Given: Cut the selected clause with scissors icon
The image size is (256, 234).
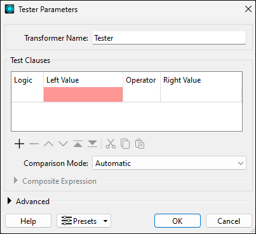Looking at the screenshot, I should point(111,144).
